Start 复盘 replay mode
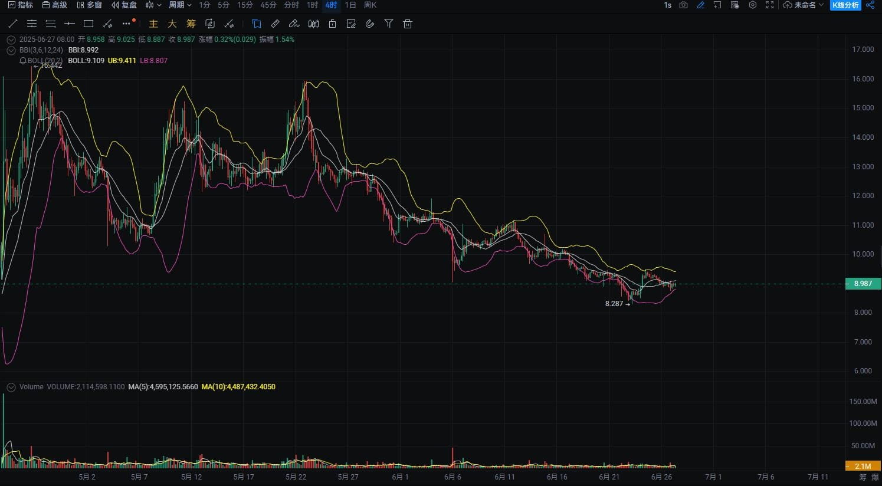Screen dimensions: 882x486 click(124, 5)
